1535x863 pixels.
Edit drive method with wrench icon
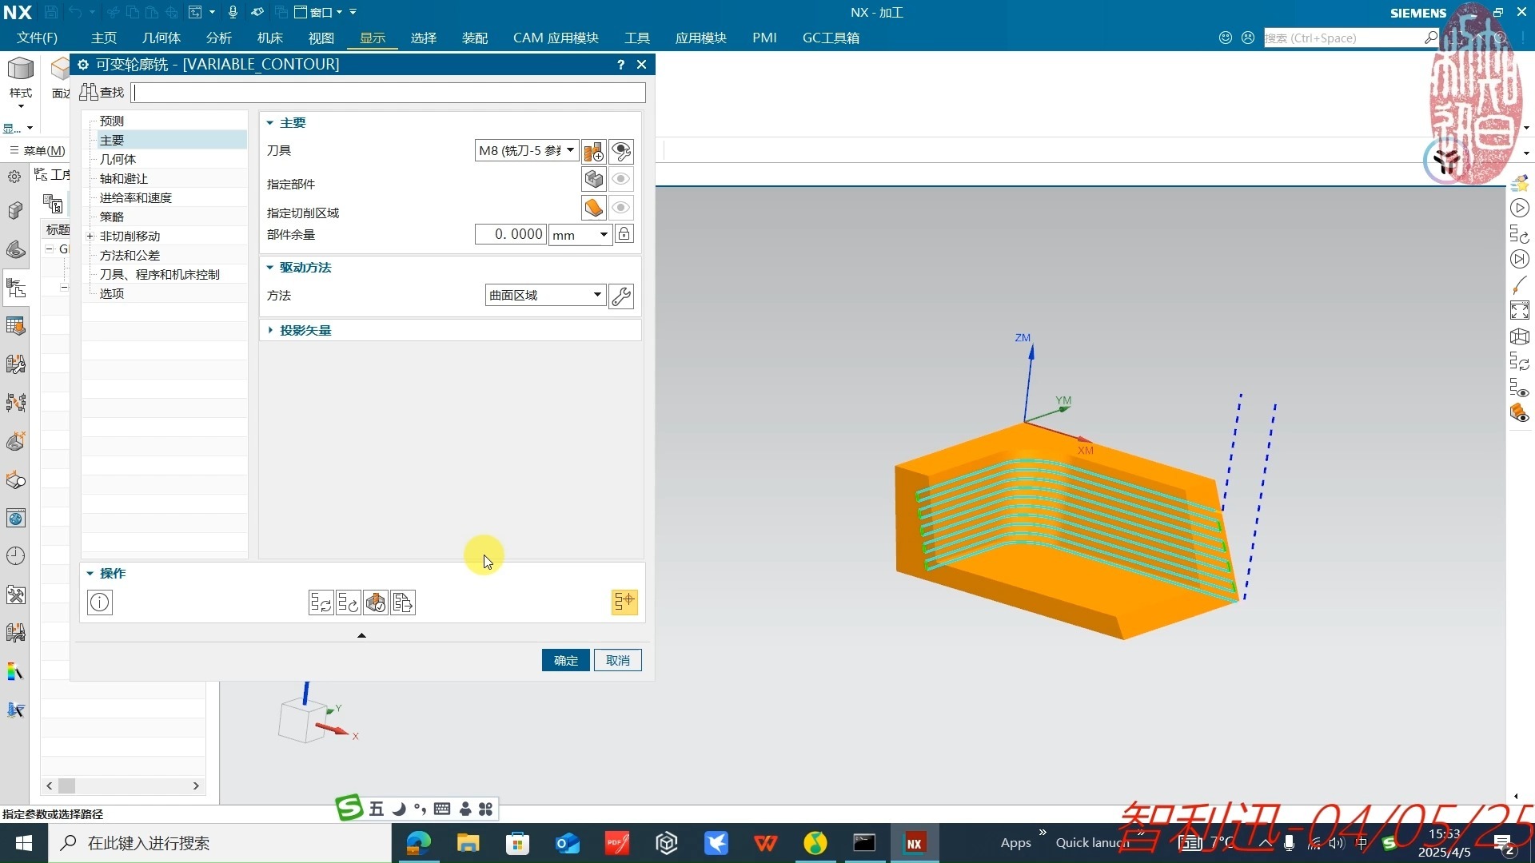point(621,296)
